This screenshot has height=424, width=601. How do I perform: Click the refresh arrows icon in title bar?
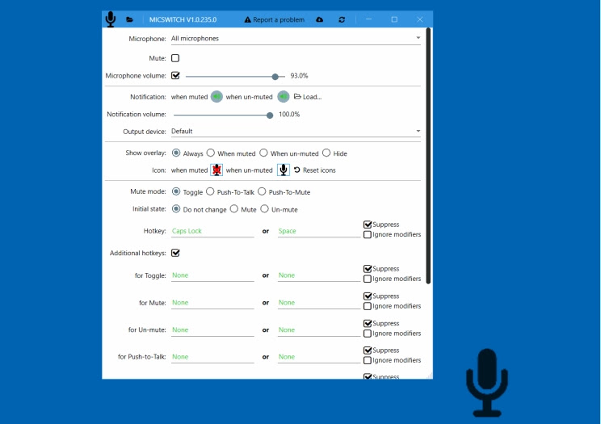[x=342, y=19]
